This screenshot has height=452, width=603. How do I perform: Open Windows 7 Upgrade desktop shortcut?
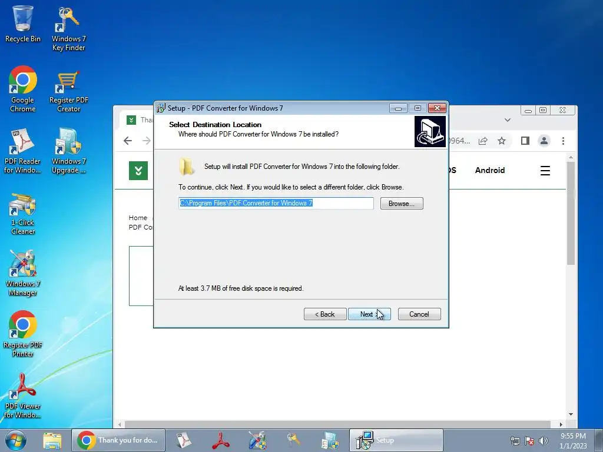point(68,151)
